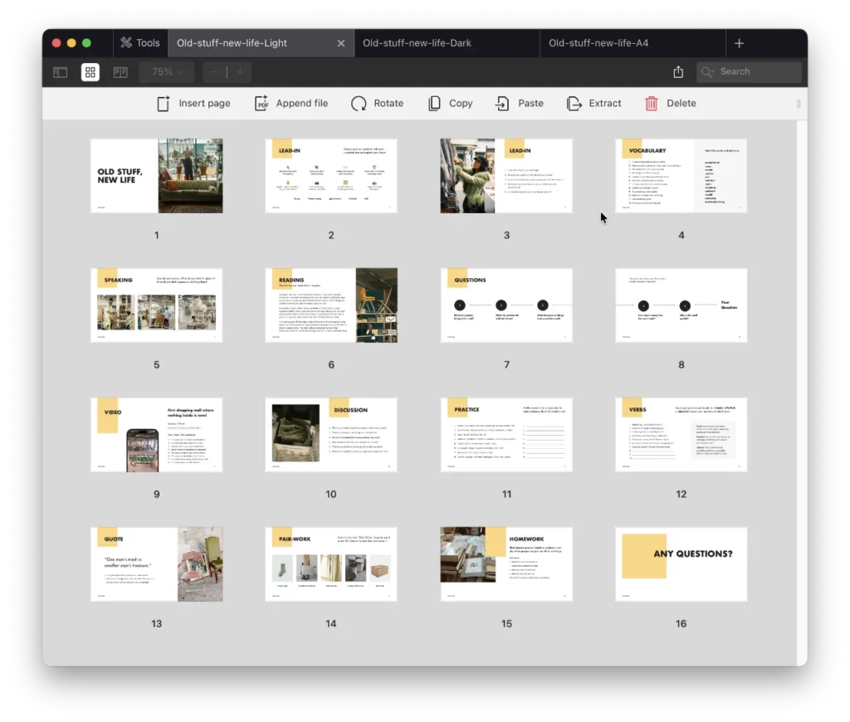Click the Append file PDF icon
850x722 pixels.
(x=262, y=104)
